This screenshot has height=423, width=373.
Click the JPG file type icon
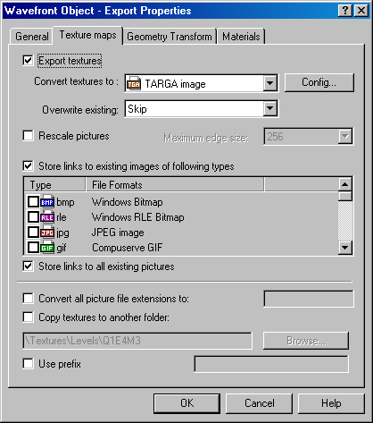(x=47, y=233)
